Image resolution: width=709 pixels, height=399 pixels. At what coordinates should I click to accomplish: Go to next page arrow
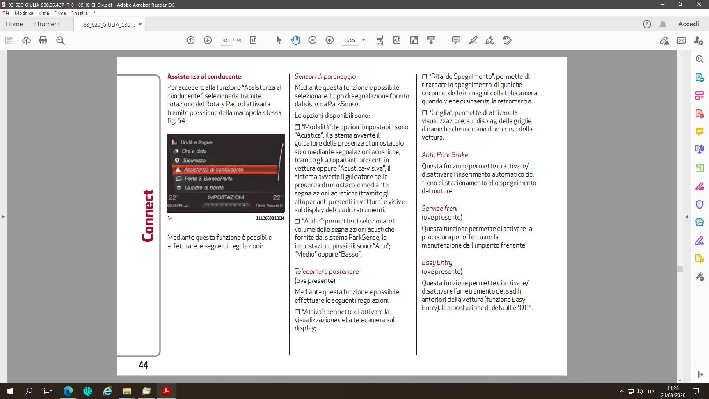(208, 40)
